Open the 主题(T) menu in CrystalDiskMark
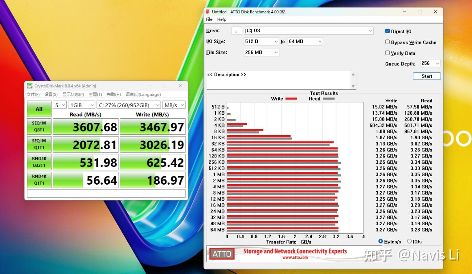The height and width of the screenshot is (274, 472). click(95, 95)
